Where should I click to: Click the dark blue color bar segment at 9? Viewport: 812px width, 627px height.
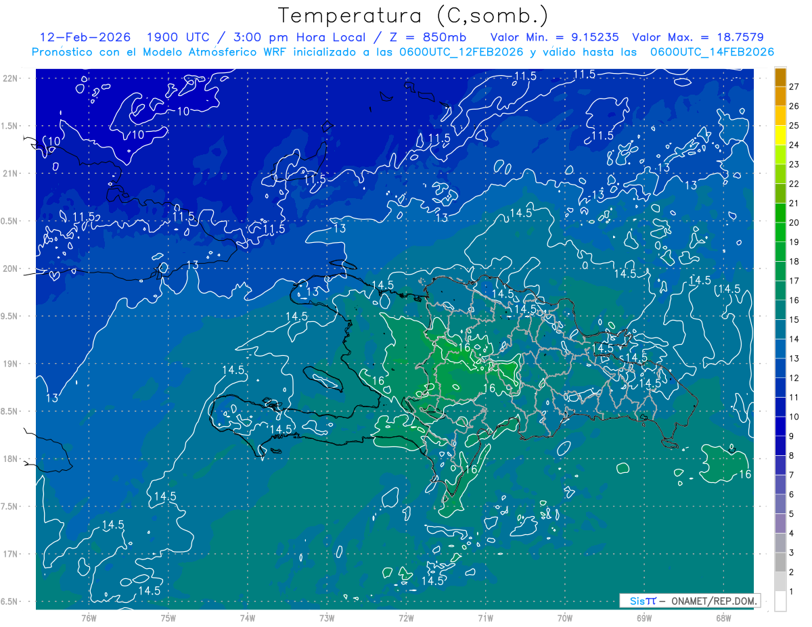tap(780, 427)
